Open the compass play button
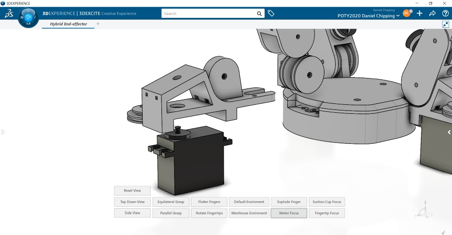The width and height of the screenshot is (452, 235). (x=28, y=17)
